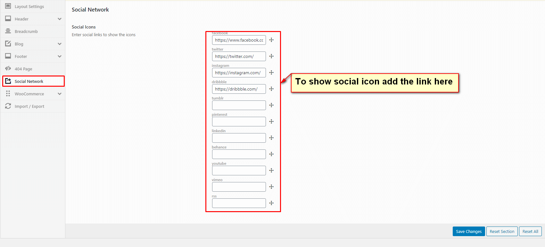Click the move handle beside youtube field
The width and height of the screenshot is (545, 247).
click(x=271, y=171)
